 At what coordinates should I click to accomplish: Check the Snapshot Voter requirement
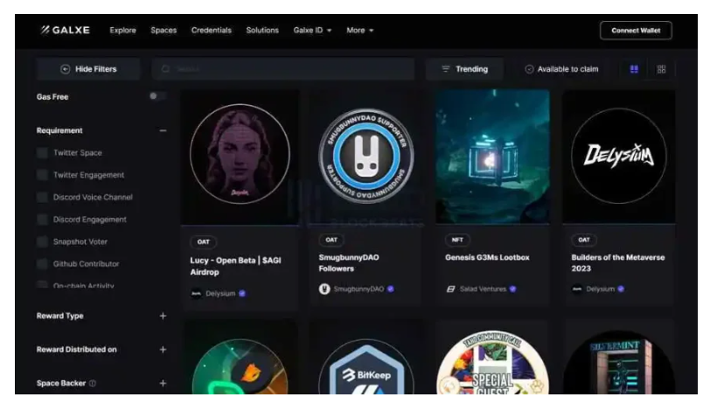point(42,241)
